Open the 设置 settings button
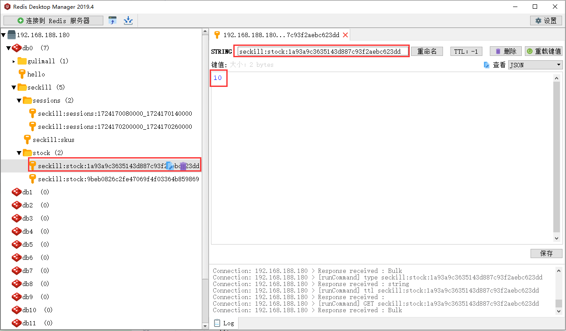 tap(546, 21)
